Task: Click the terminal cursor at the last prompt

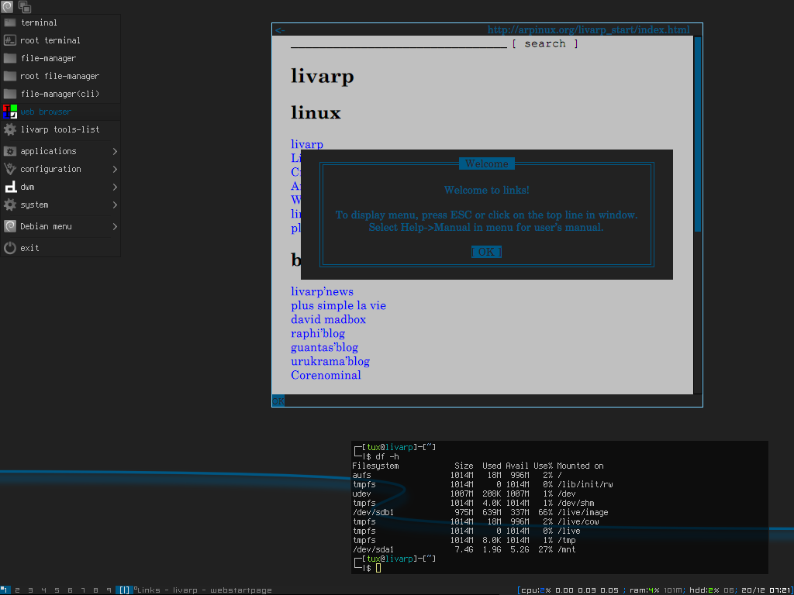Action: click(x=378, y=568)
